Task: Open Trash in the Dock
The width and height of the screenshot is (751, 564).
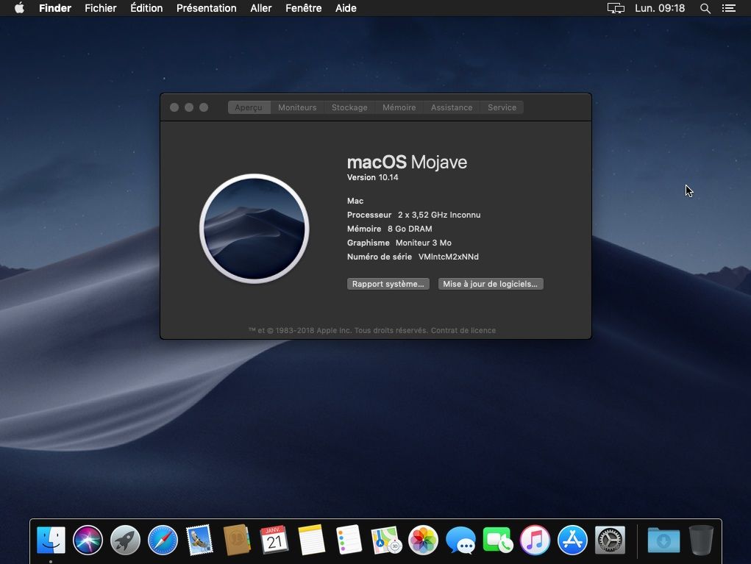Action: pos(701,540)
